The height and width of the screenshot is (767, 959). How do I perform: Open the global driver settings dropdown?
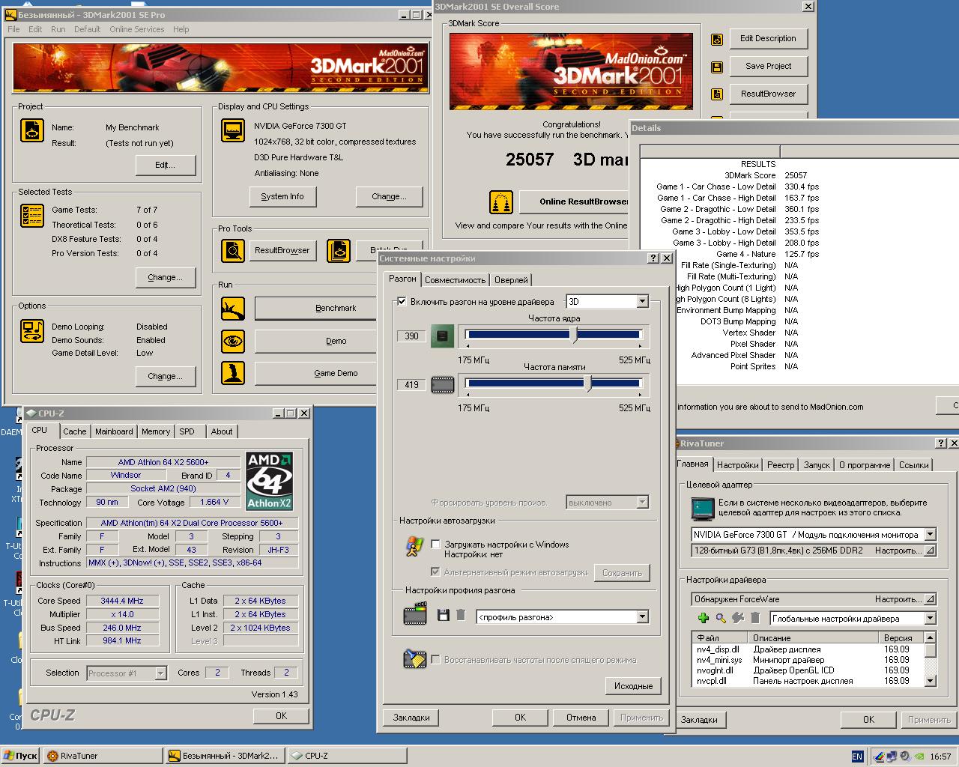click(930, 619)
